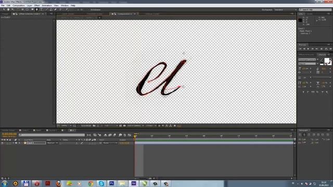The width and height of the screenshot is (333, 187).
Task: Select the Zoom tool
Action: (12, 9)
